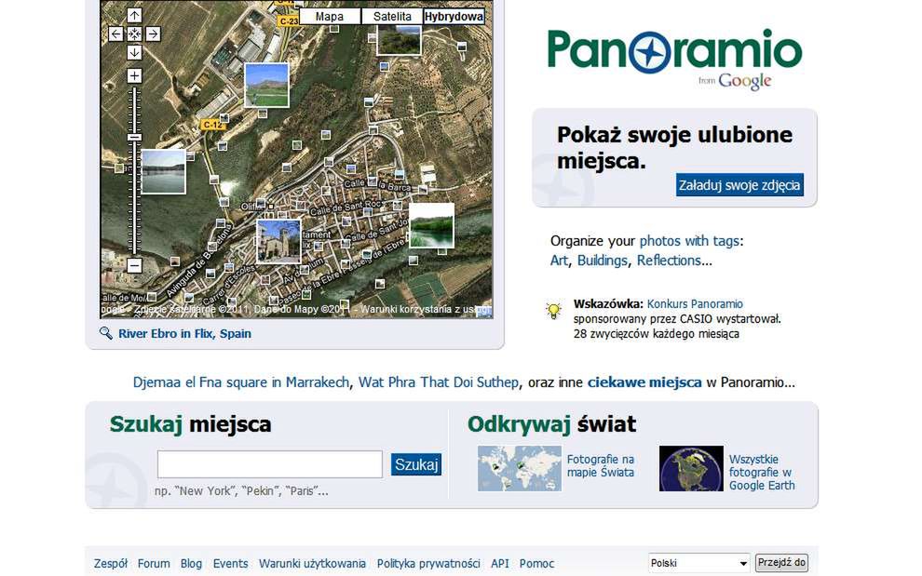Zoom in the map with plus button
Screen dimensions: 922x576
point(134,75)
